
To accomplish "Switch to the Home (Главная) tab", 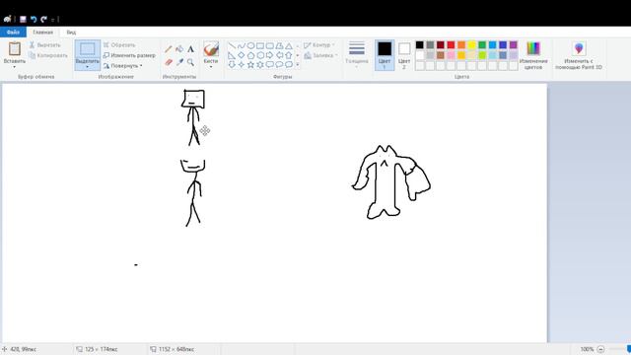I will 42,33.
